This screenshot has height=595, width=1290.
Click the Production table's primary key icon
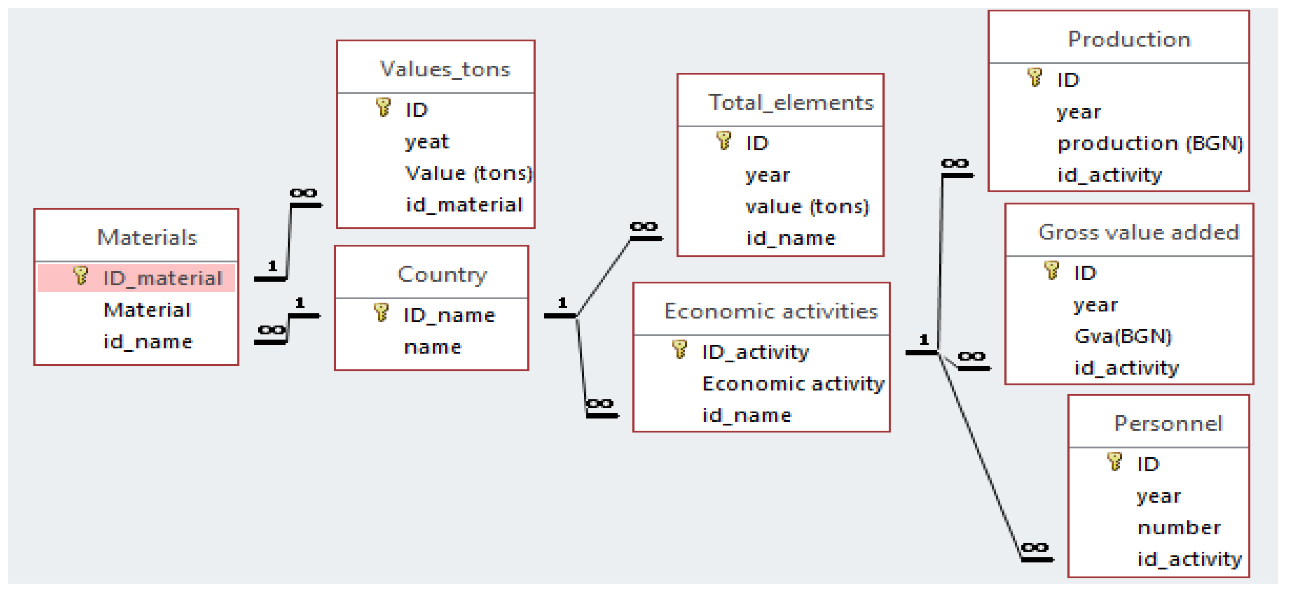click(x=1034, y=78)
